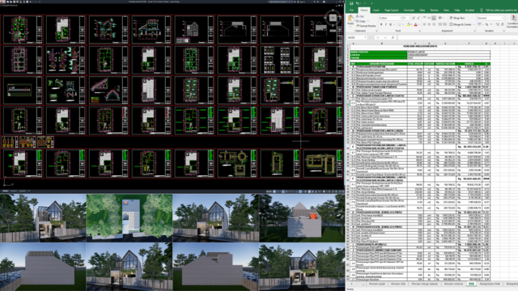Click the Percent Style icon
The width and height of the screenshot is (518, 291).
(x=486, y=24)
